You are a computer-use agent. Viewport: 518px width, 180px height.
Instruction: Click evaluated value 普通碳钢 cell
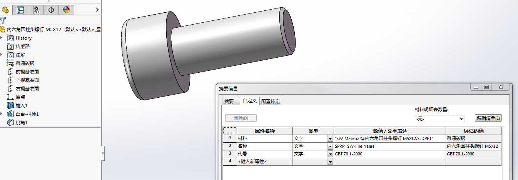[474, 138]
